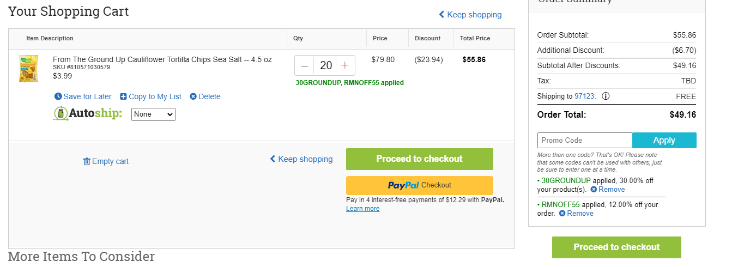Click the Delete item X icon
732x267 pixels.
tap(193, 96)
